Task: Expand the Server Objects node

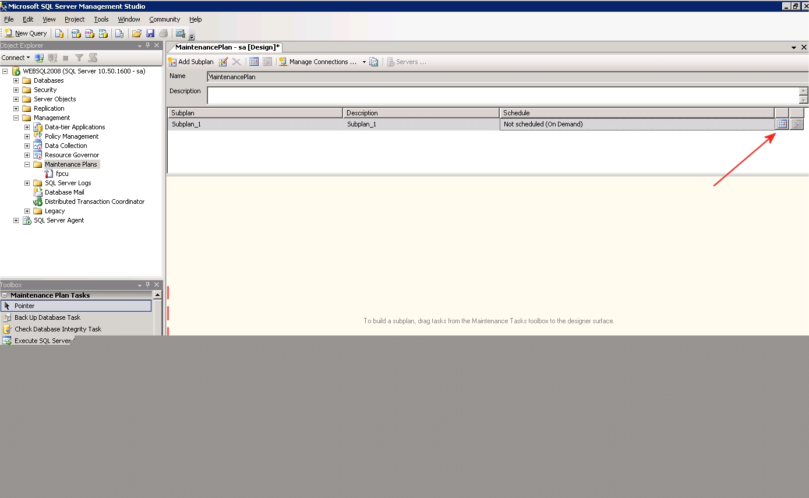Action: click(x=16, y=99)
